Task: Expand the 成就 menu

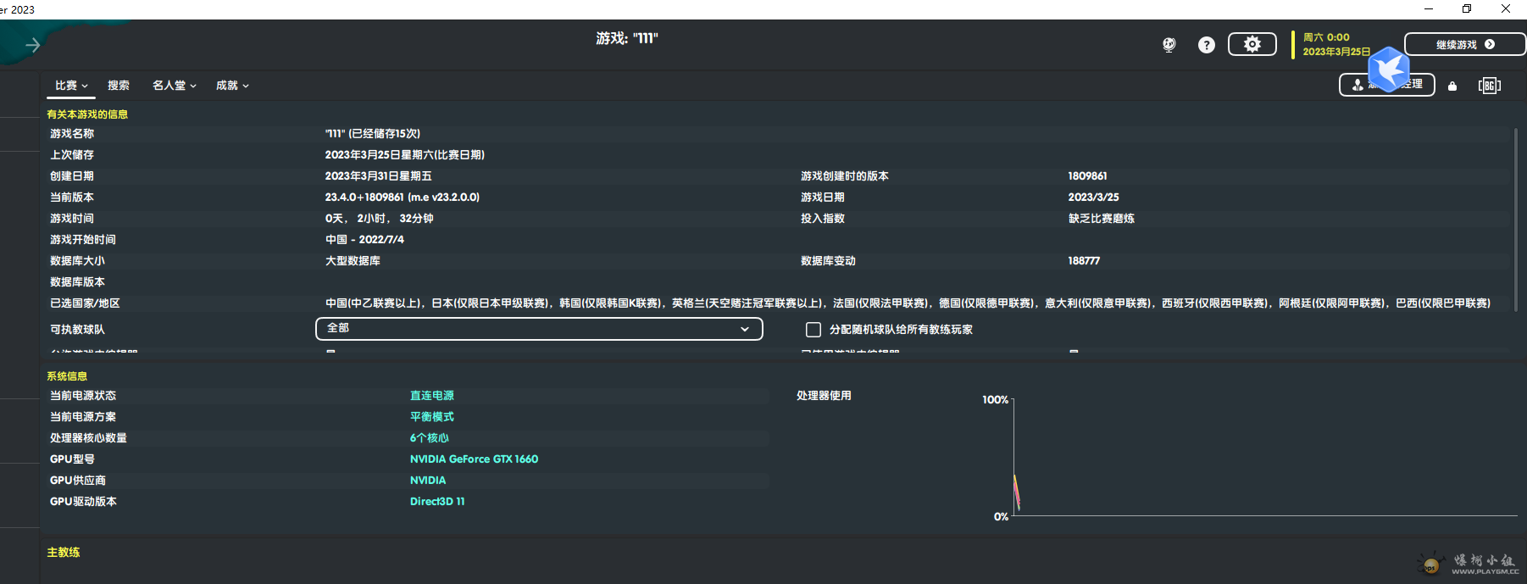Action: [x=231, y=86]
